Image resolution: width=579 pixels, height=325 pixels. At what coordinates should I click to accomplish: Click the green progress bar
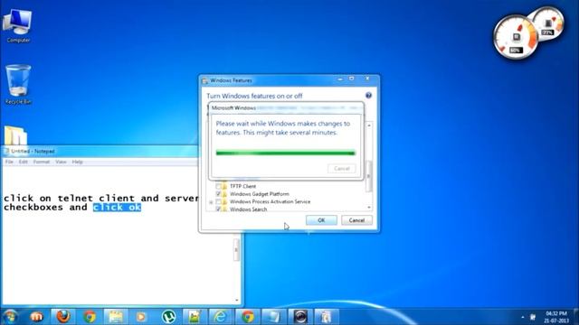(286, 153)
